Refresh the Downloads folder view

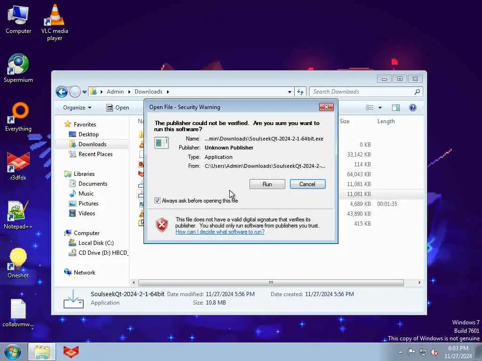[300, 92]
